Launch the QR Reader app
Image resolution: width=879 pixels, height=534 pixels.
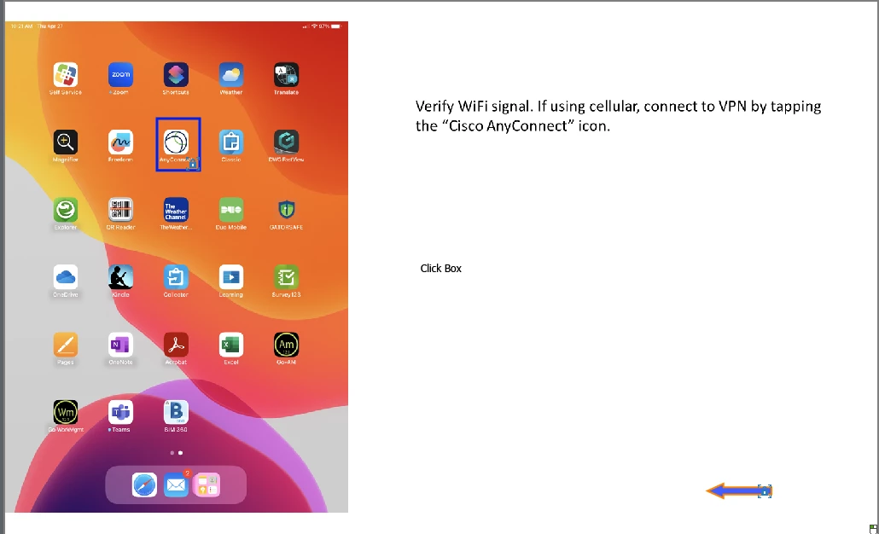click(x=120, y=210)
